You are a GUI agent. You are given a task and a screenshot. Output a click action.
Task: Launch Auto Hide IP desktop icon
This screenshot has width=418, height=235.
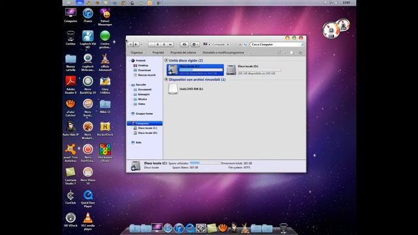point(71,129)
